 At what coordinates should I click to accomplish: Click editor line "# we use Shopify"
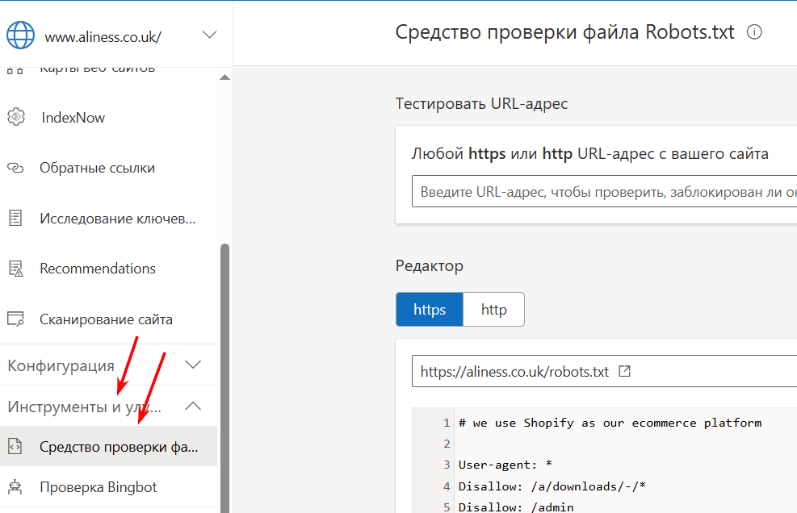(x=610, y=423)
